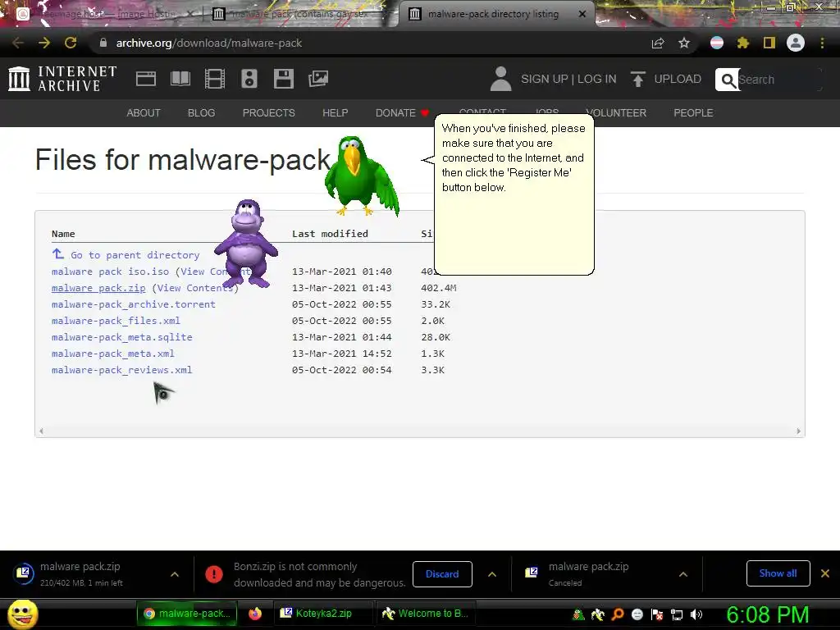Open malware-pack_meta.sqlite link
Viewport: 840px width, 630px height.
coord(121,337)
